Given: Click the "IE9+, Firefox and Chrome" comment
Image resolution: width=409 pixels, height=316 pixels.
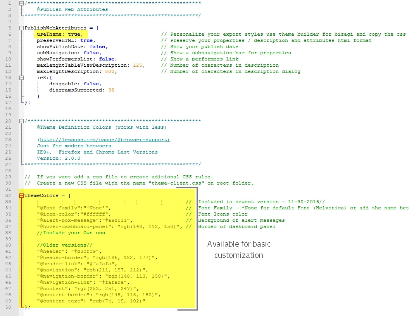Looking at the screenshot, I should 97,152.
